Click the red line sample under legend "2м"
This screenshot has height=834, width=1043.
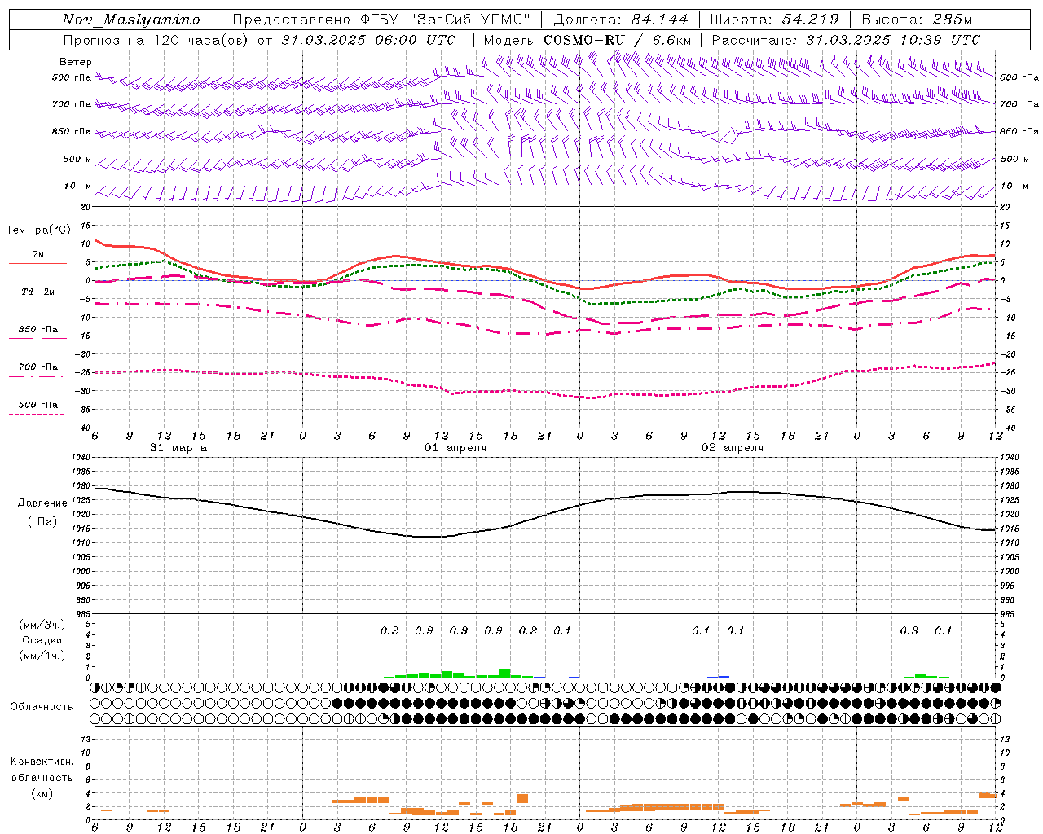[x=37, y=263]
